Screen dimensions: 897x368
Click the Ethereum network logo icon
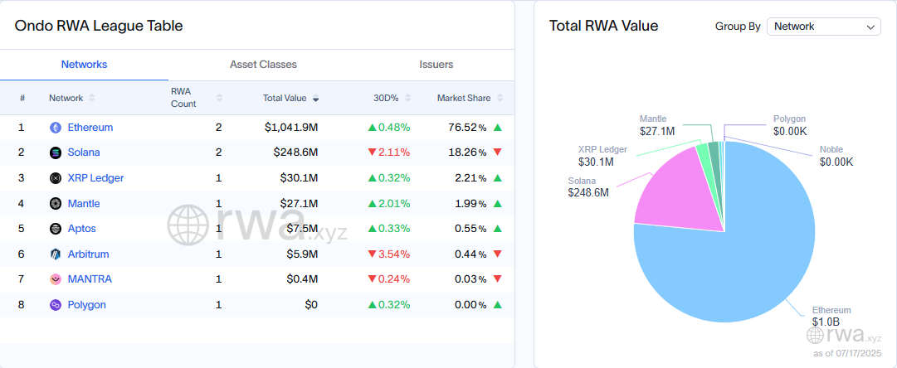pyautogui.click(x=56, y=128)
